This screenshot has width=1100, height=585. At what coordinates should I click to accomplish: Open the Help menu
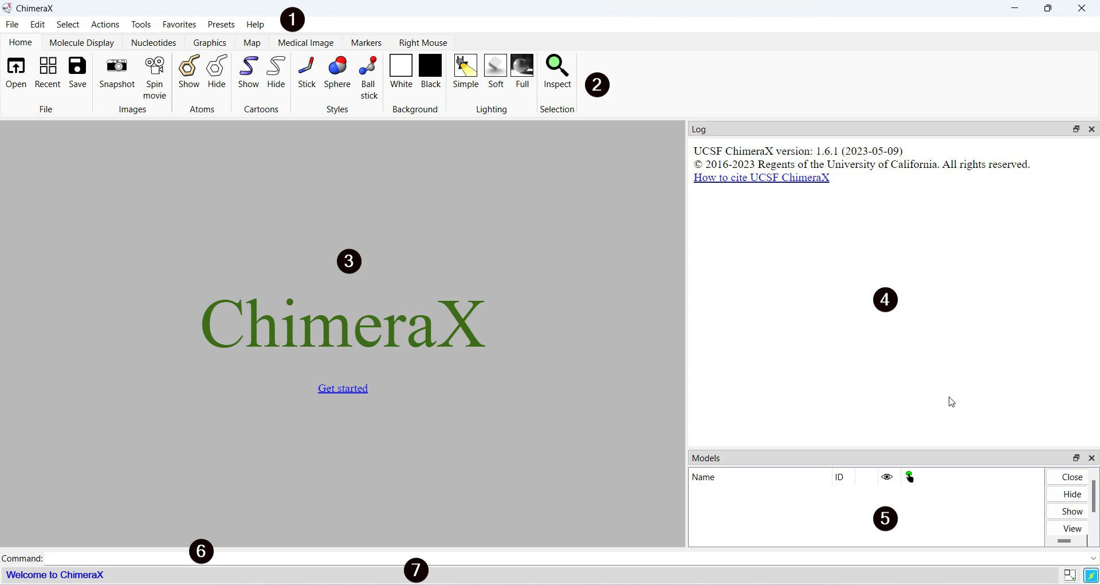pos(256,25)
